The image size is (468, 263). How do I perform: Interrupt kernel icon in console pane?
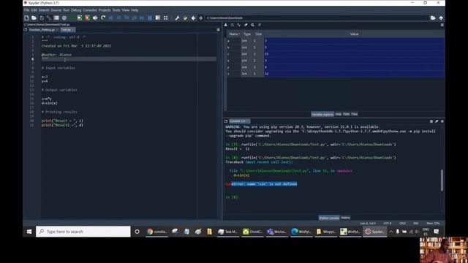[x=431, y=121]
